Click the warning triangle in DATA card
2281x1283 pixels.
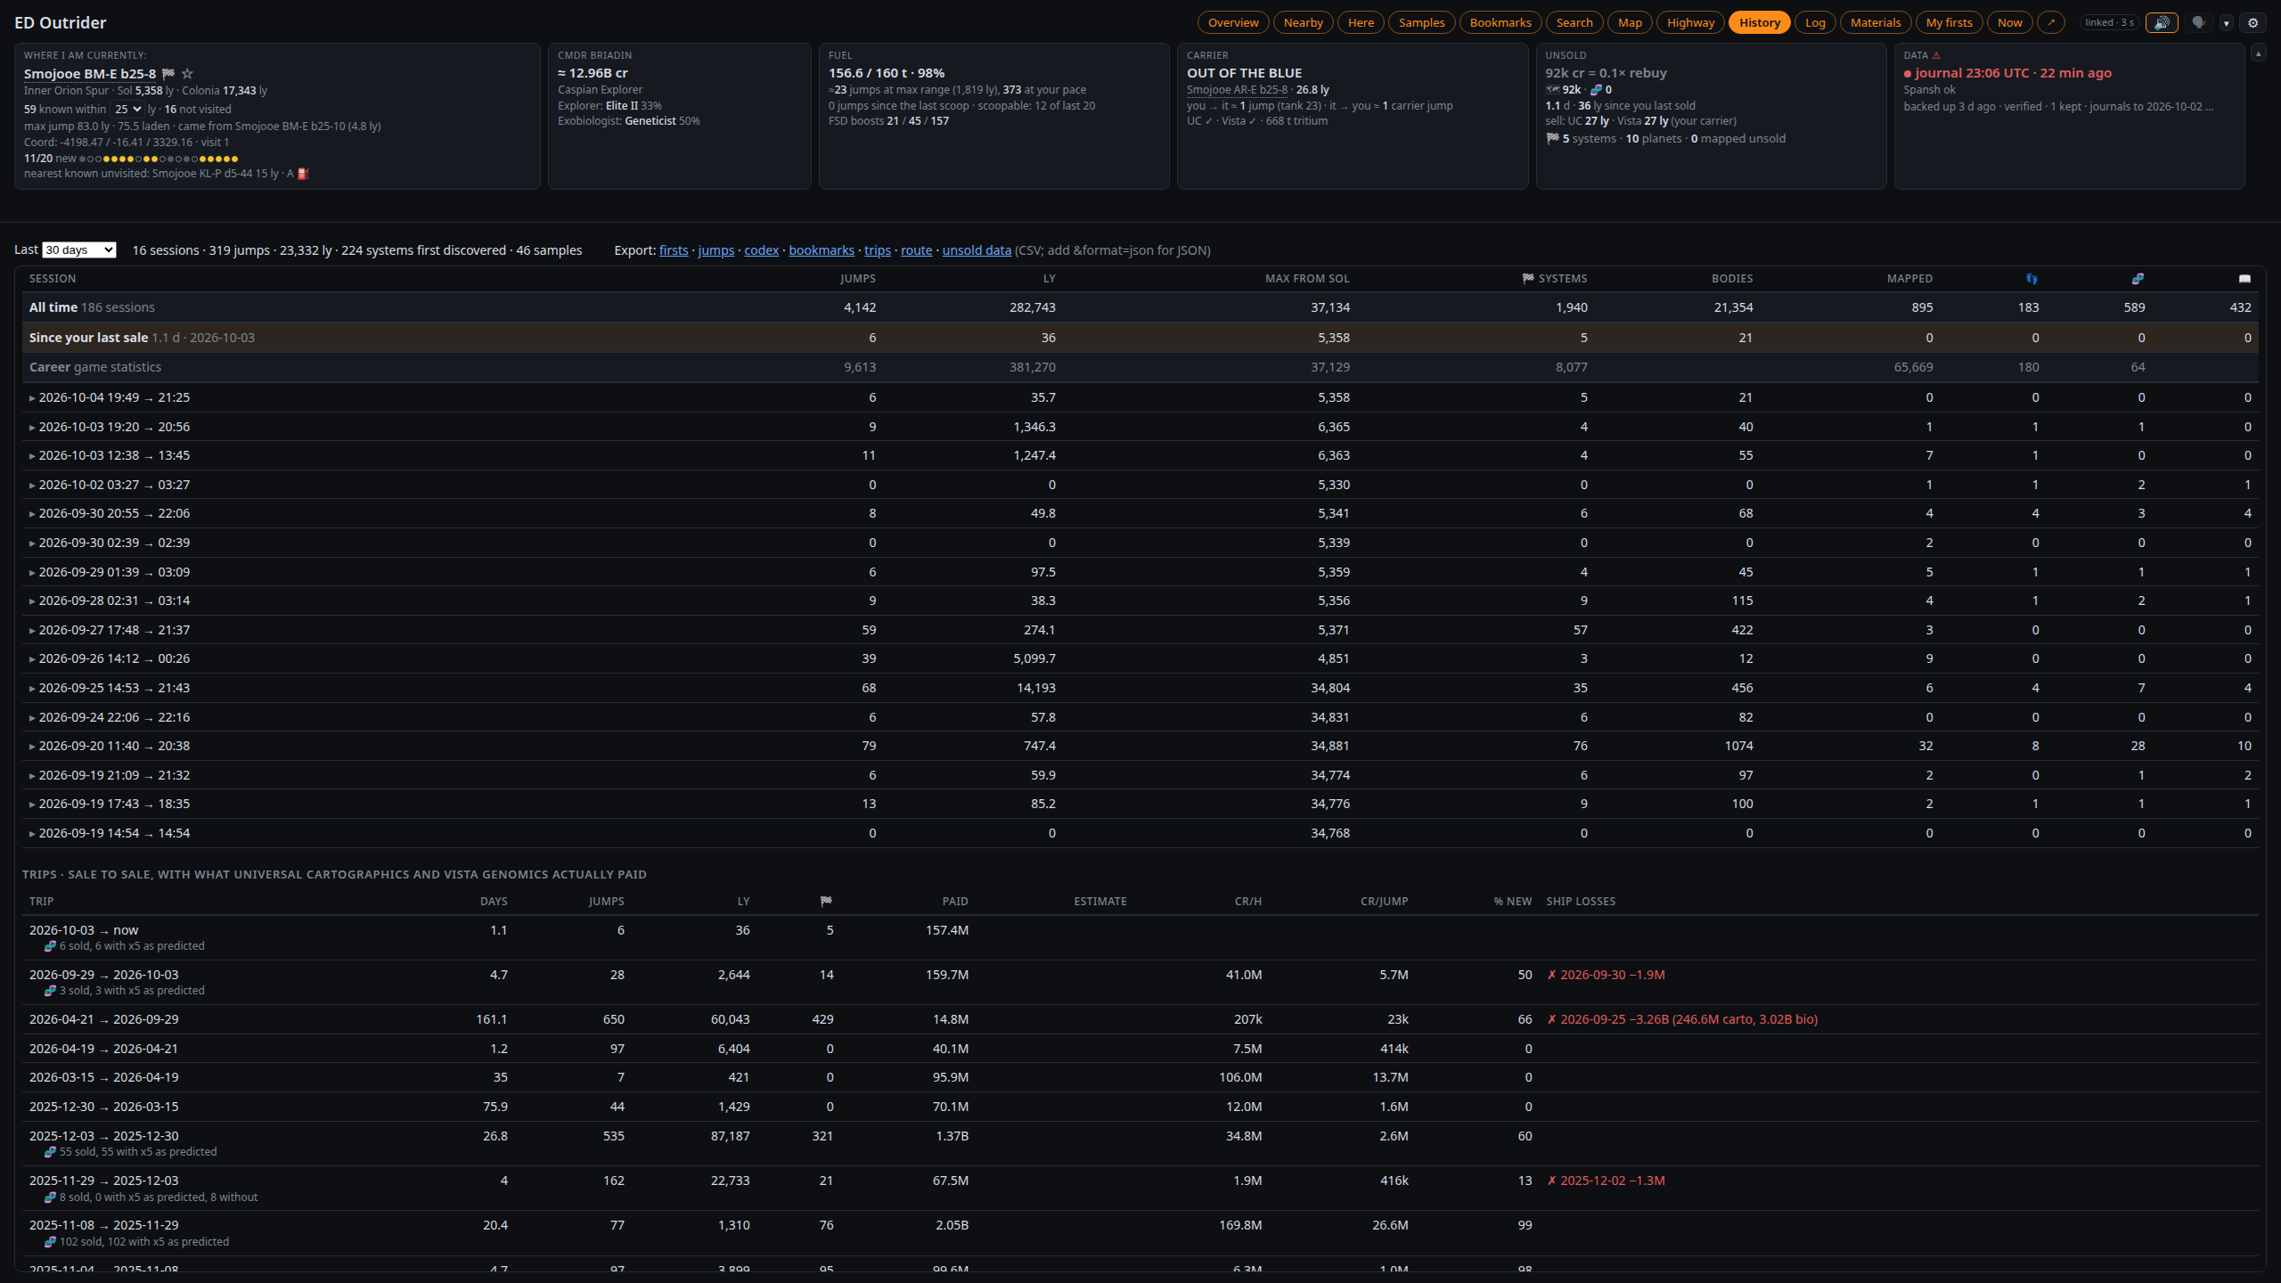(1936, 55)
